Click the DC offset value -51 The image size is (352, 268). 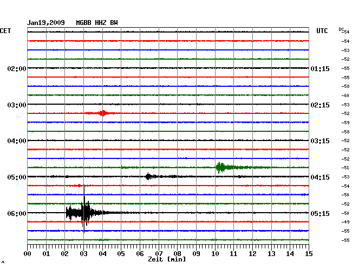tap(346, 168)
